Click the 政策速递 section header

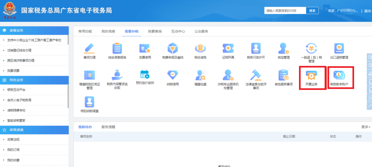pos(34,130)
